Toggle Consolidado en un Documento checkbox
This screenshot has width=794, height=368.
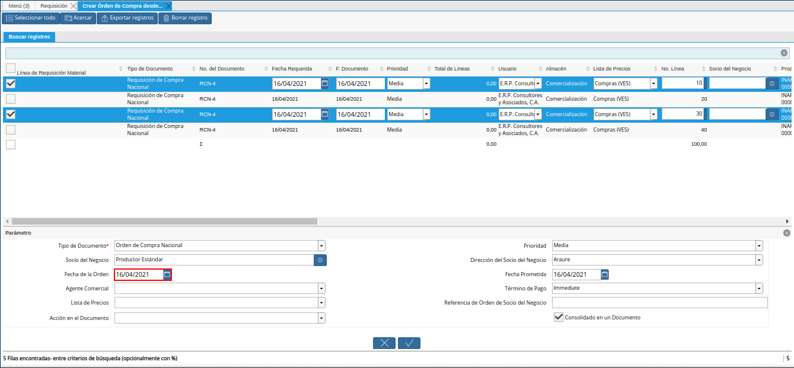click(558, 317)
